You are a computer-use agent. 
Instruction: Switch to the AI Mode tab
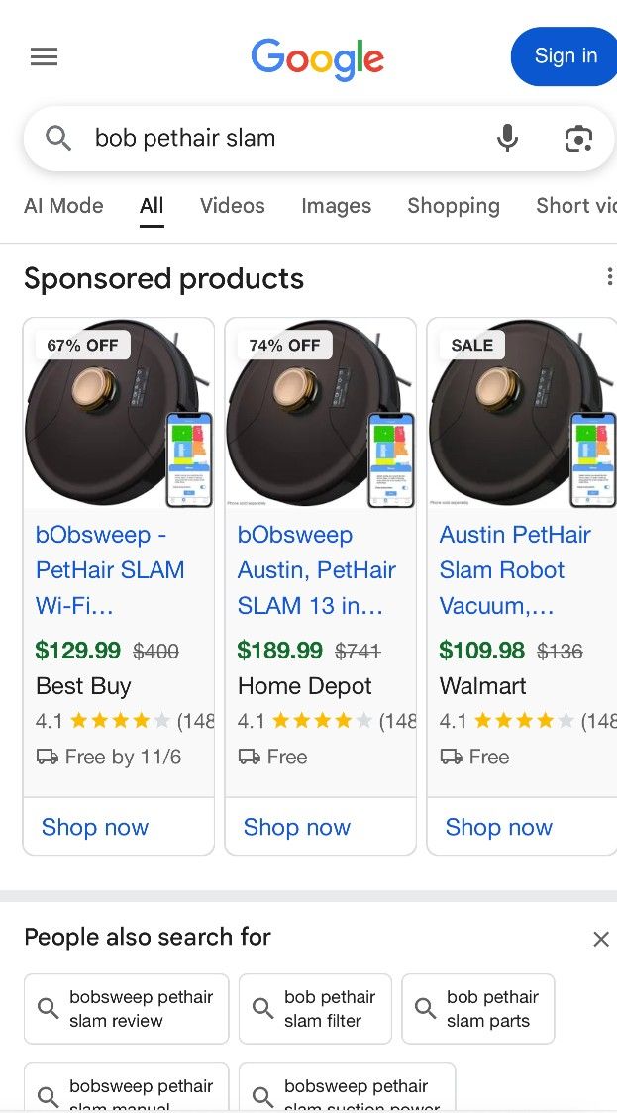click(63, 206)
